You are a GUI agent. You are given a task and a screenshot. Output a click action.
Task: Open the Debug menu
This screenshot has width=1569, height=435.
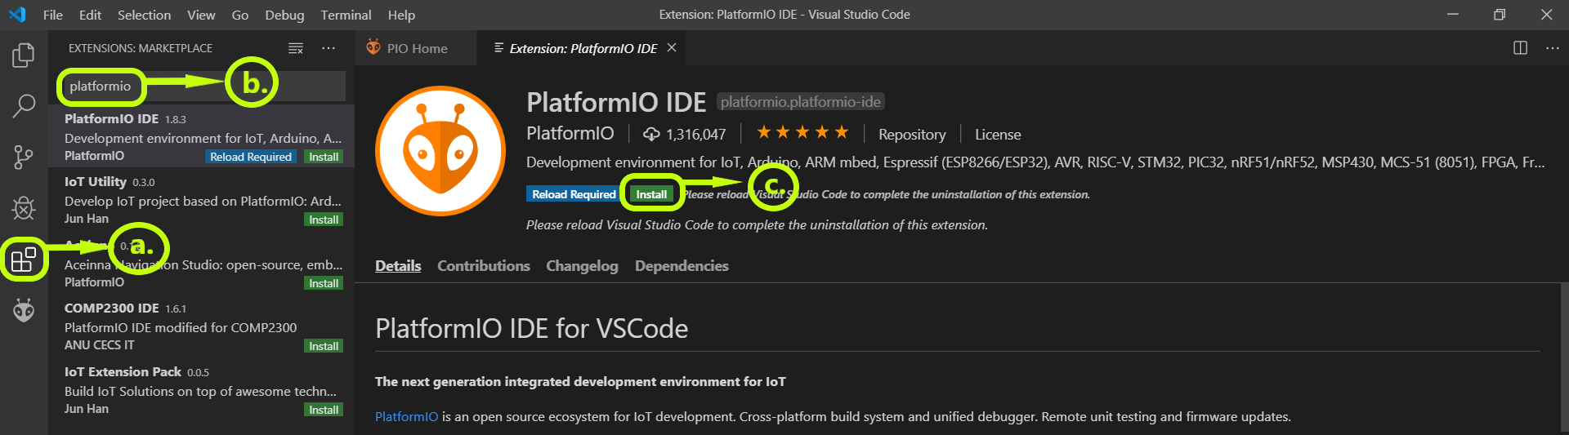(284, 15)
